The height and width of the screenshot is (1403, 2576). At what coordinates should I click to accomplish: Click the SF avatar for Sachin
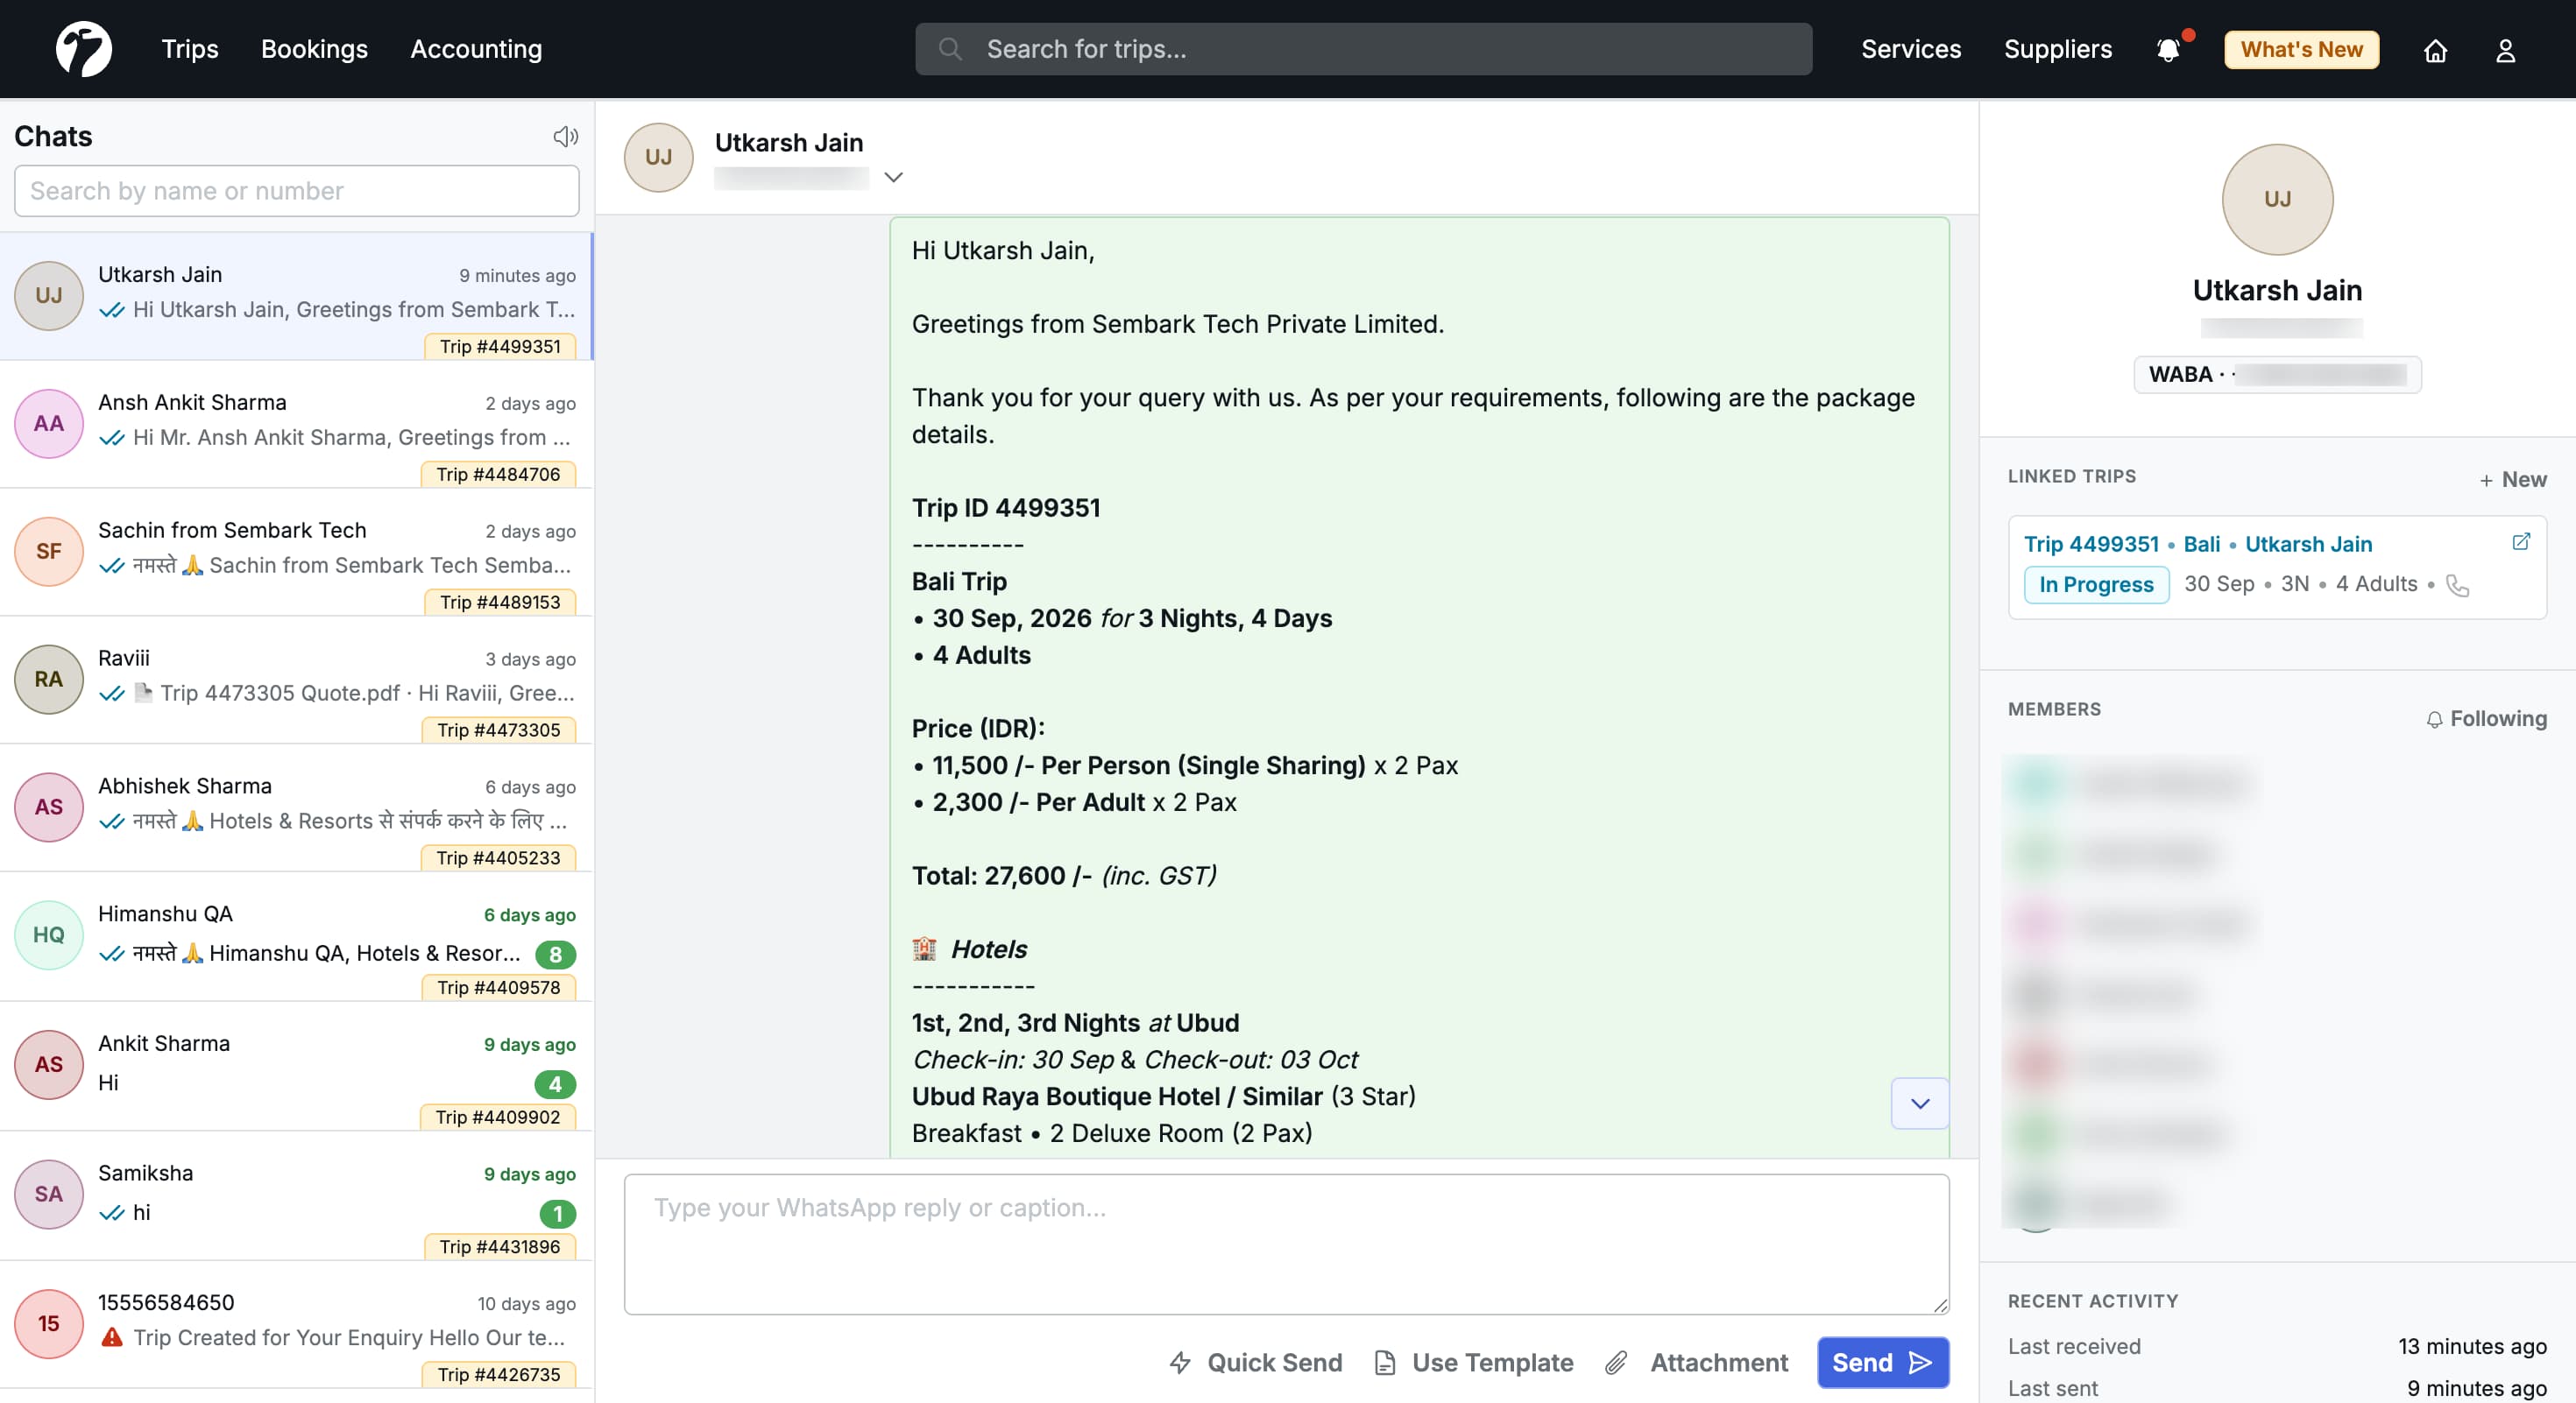pyautogui.click(x=48, y=551)
